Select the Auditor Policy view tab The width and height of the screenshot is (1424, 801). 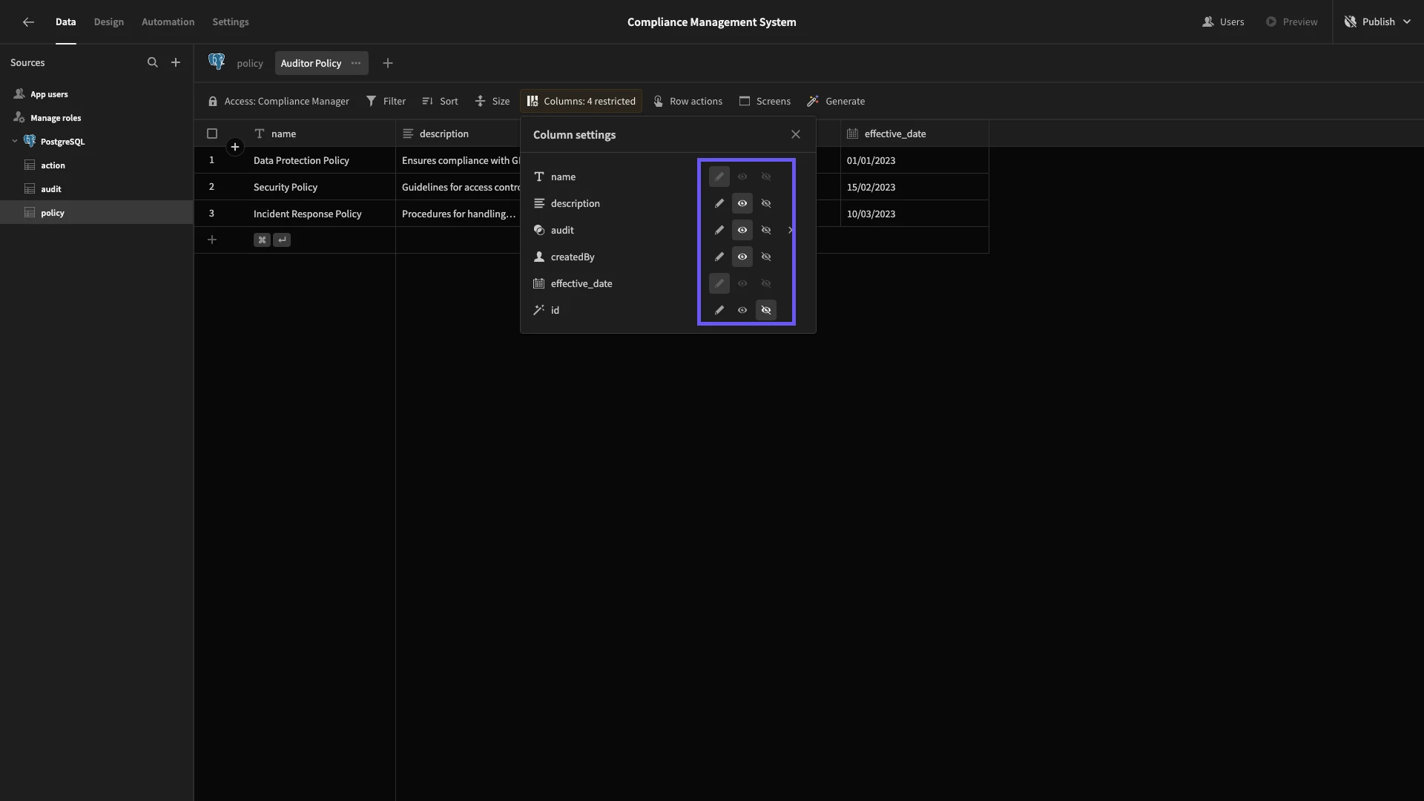point(311,64)
